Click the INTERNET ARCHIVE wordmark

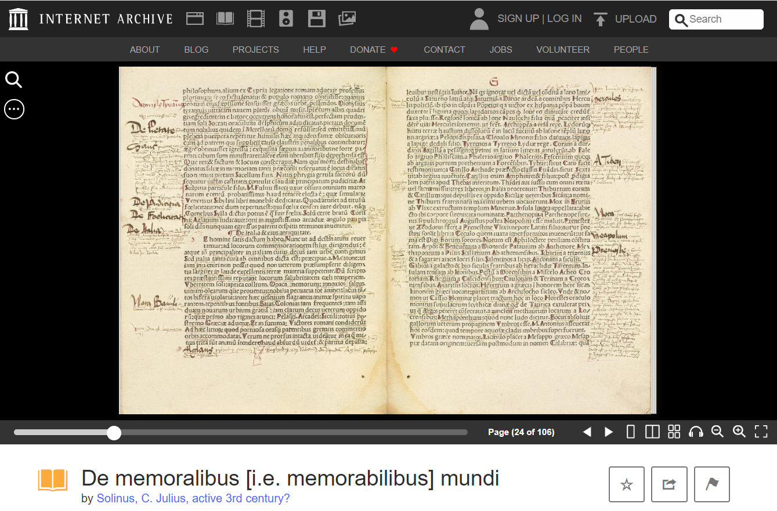pos(106,19)
